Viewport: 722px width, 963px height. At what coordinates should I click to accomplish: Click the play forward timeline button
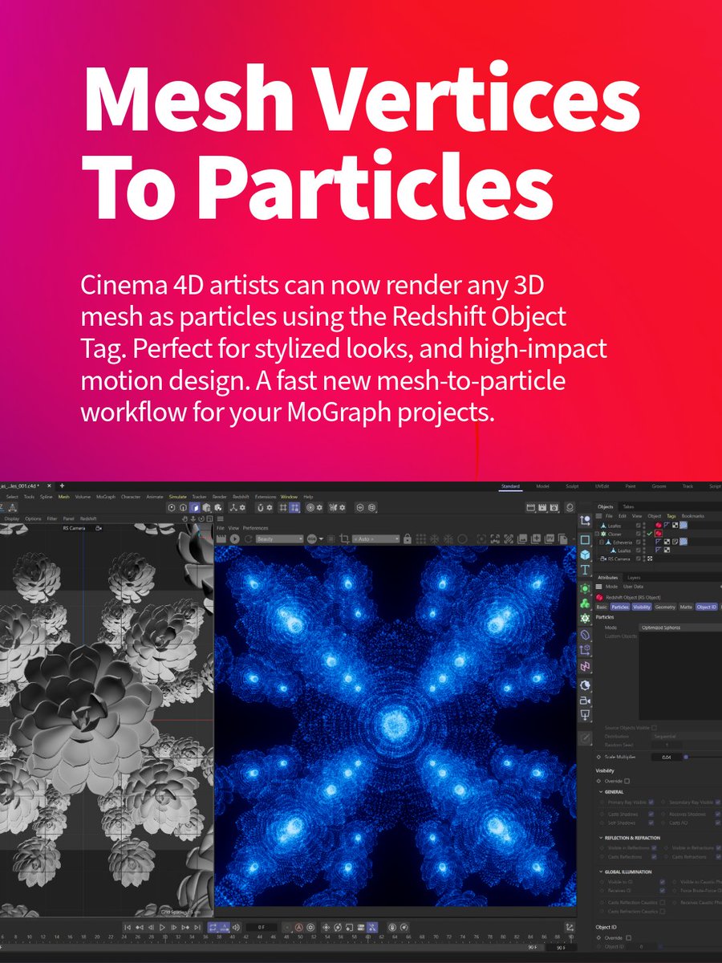point(162,927)
